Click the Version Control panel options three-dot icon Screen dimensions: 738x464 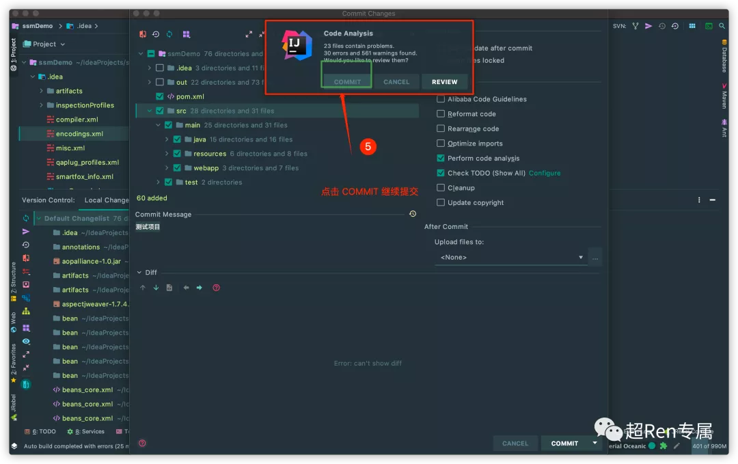(x=699, y=200)
